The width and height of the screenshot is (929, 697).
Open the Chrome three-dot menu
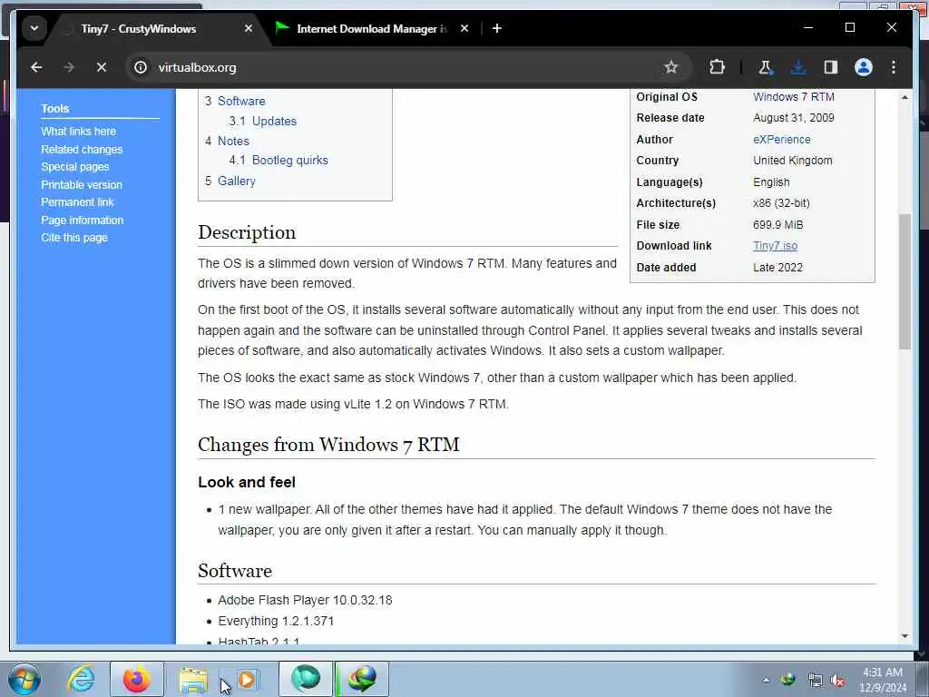894,67
